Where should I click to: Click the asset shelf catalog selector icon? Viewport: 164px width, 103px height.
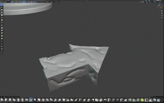pyautogui.click(x=1, y=97)
